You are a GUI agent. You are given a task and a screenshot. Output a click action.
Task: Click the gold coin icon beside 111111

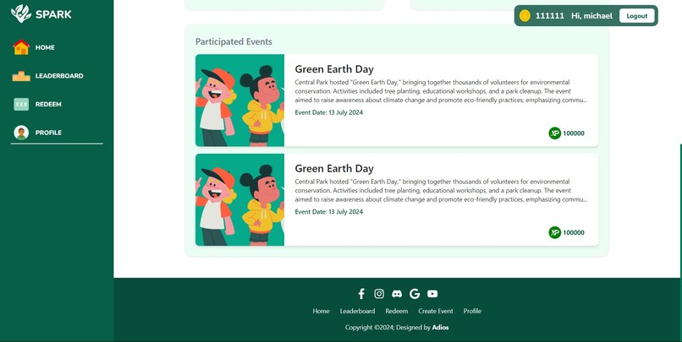525,16
